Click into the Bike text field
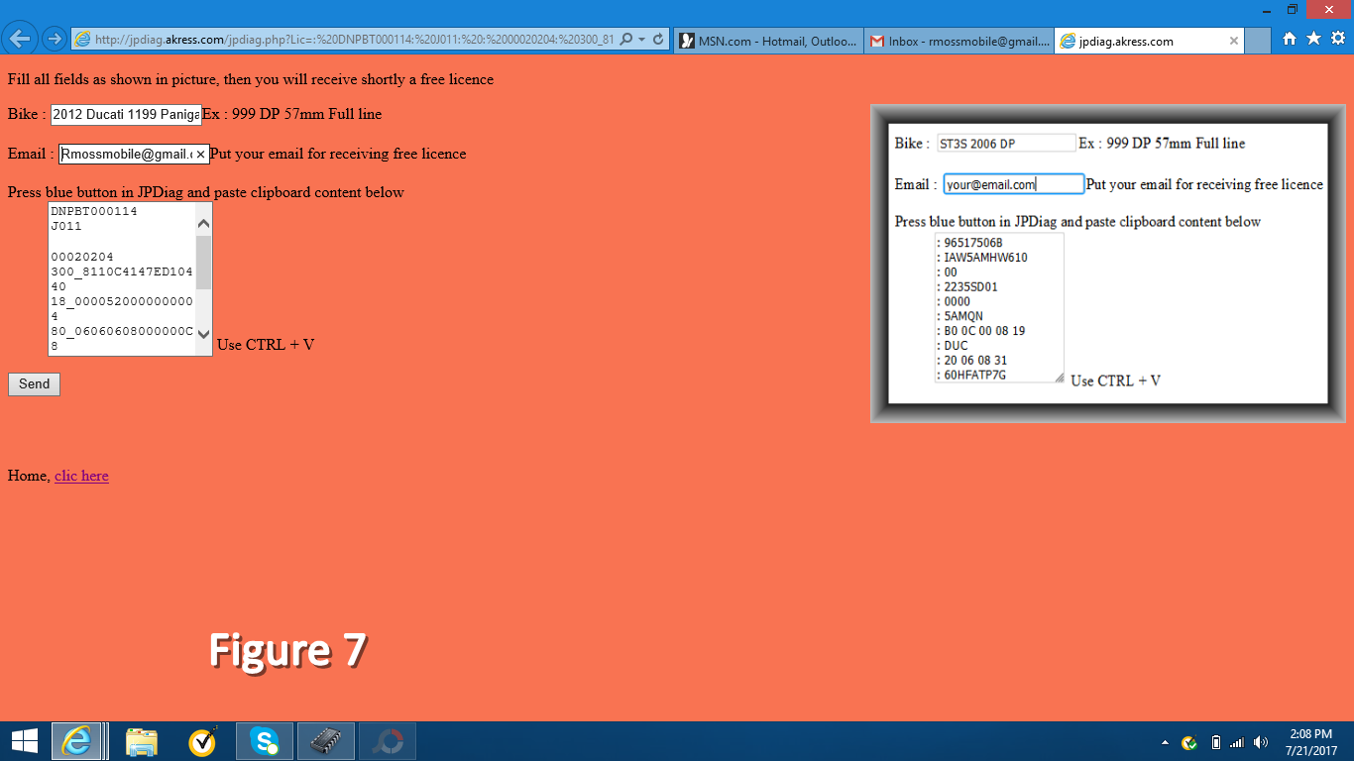Viewport: 1354px width, 761px height. [126, 115]
